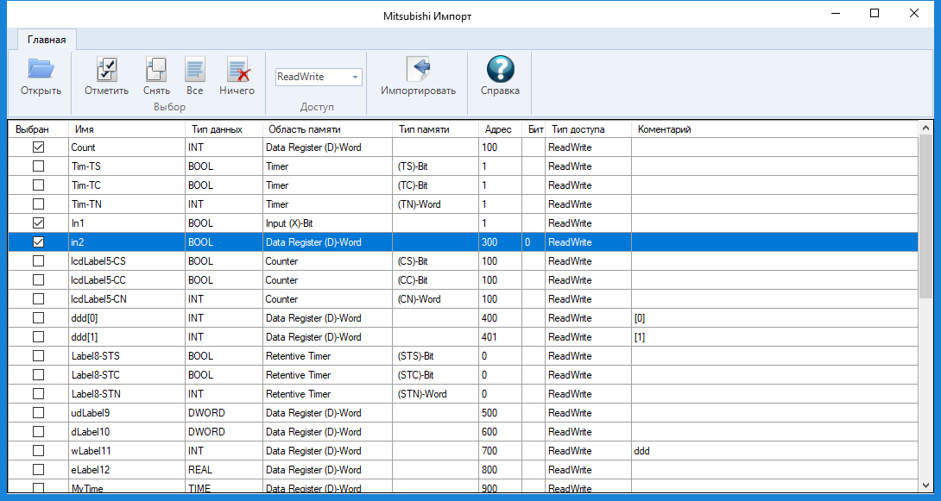941x501 pixels.
Task: Select the dLabel10 name cell
Action: click(127, 431)
